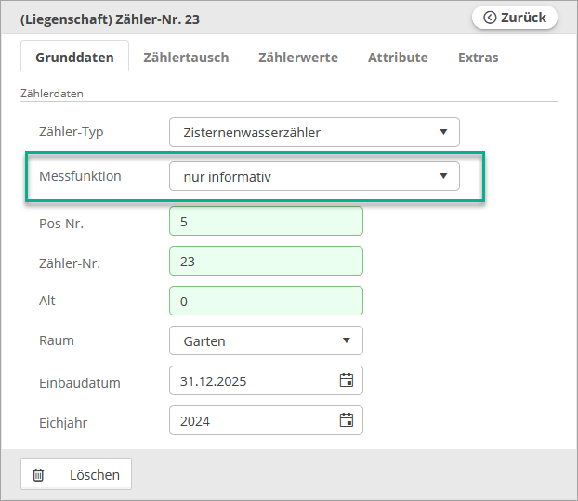The image size is (578, 501).
Task: Go to the Extras tab
Action: [x=478, y=58]
